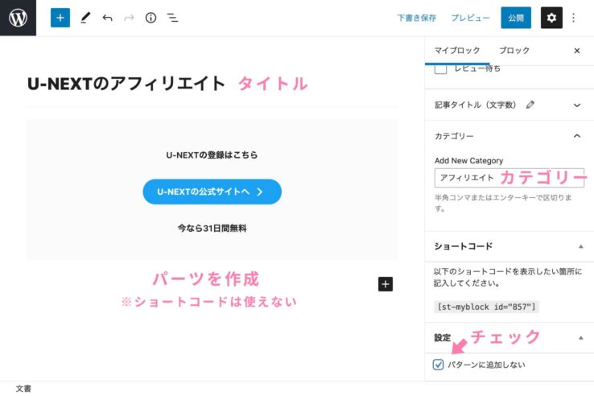The image size is (594, 396).
Task: Publish with the 公開 button
Action: [x=516, y=18]
